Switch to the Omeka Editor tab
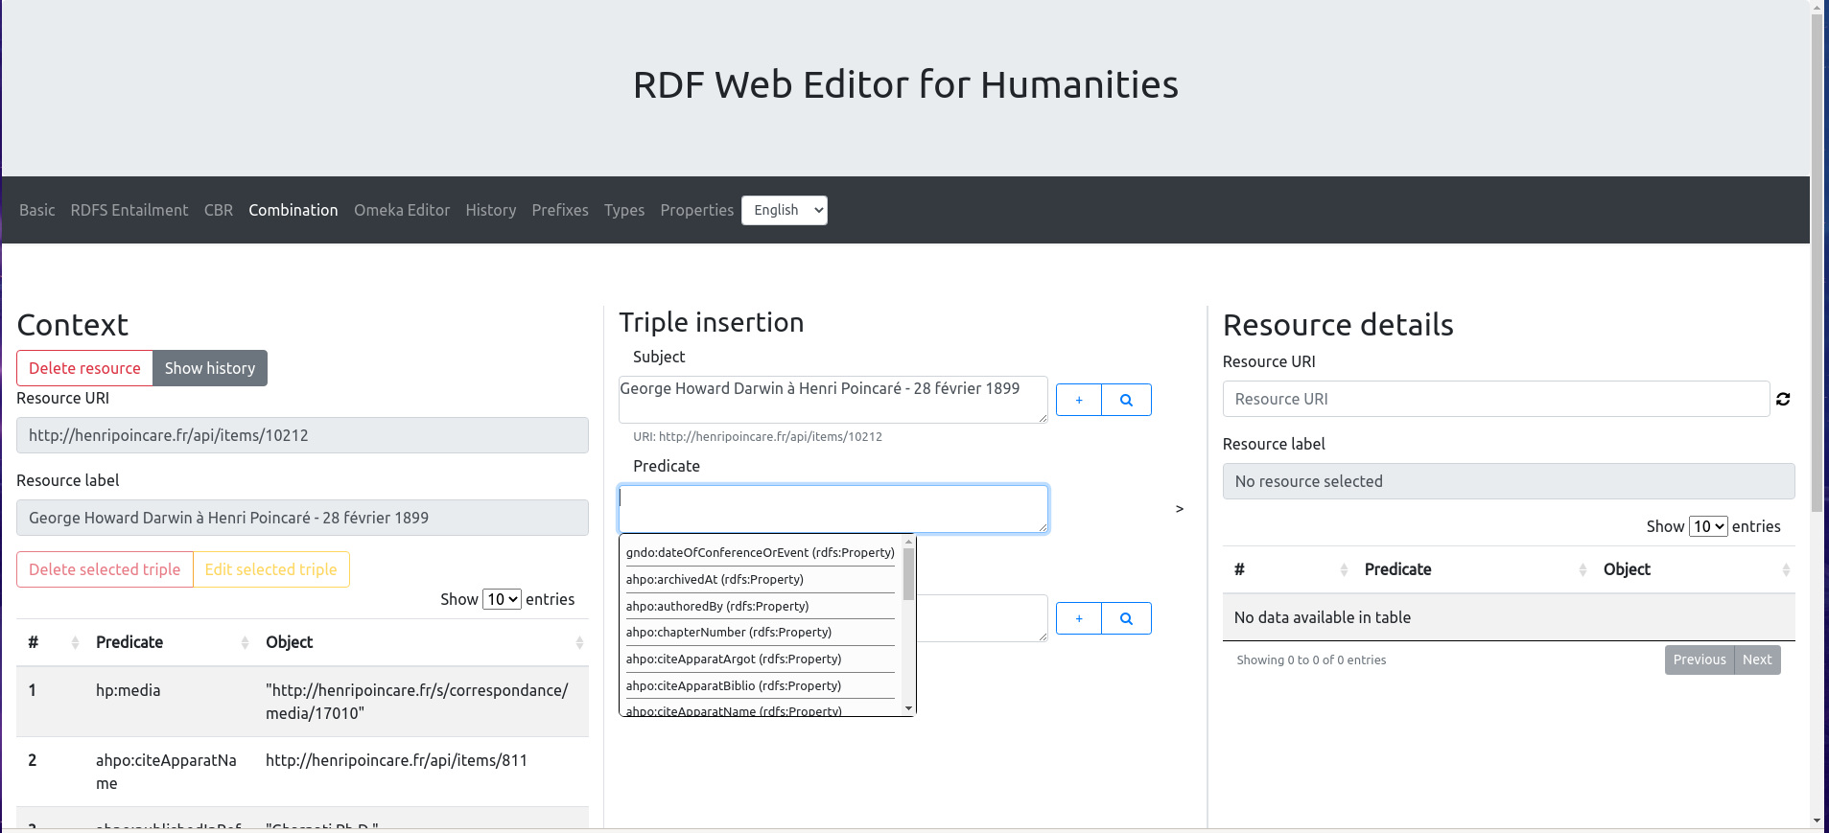The width and height of the screenshot is (1829, 833). [402, 210]
